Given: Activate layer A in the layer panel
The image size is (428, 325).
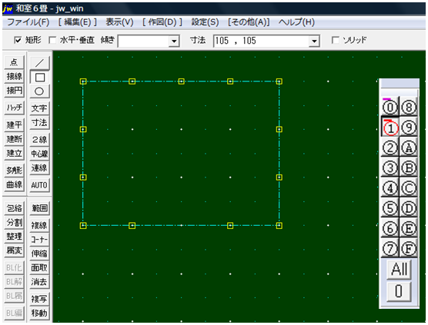Looking at the screenshot, I should pos(408,148).
